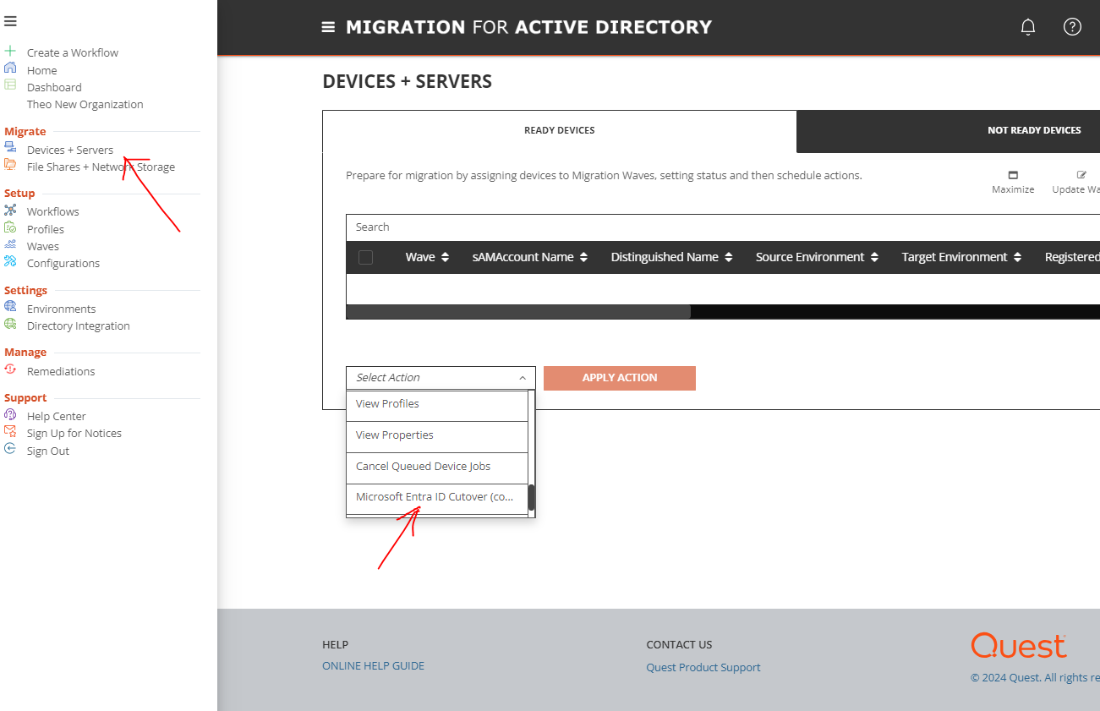
Task: Open Configurations in the Setup section
Action: point(63,264)
